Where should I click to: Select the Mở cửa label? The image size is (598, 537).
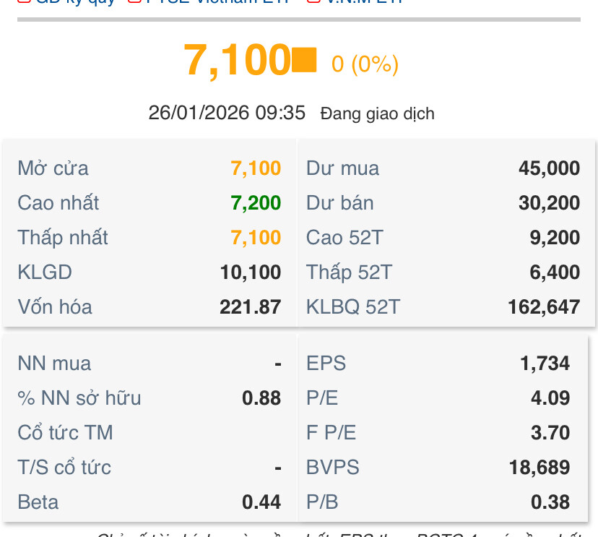point(53,168)
